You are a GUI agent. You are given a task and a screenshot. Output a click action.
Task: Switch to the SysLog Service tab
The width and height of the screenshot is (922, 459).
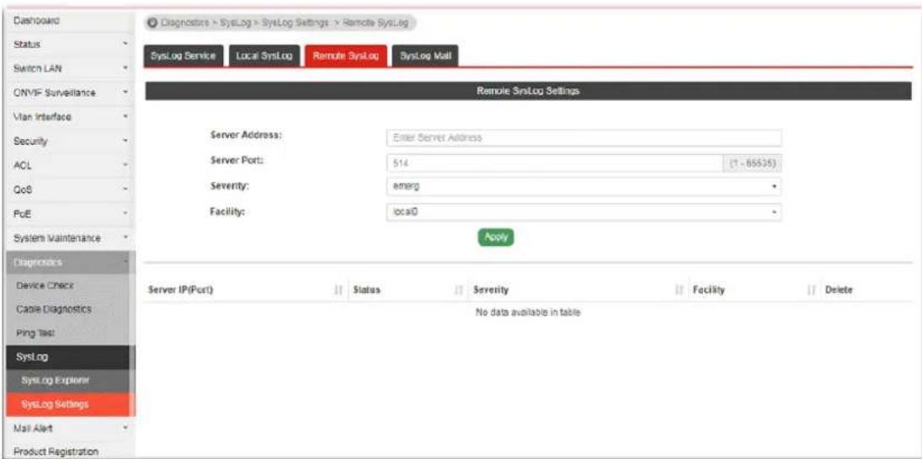pos(184,56)
